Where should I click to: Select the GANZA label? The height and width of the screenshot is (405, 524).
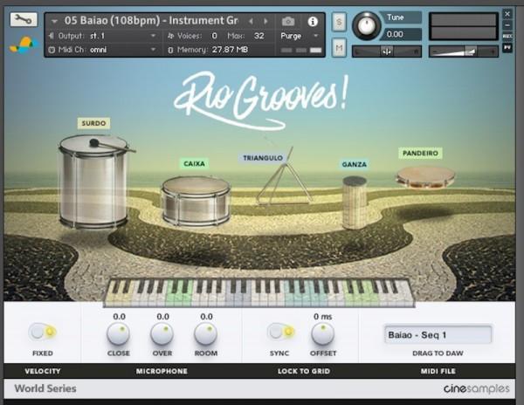tap(355, 164)
